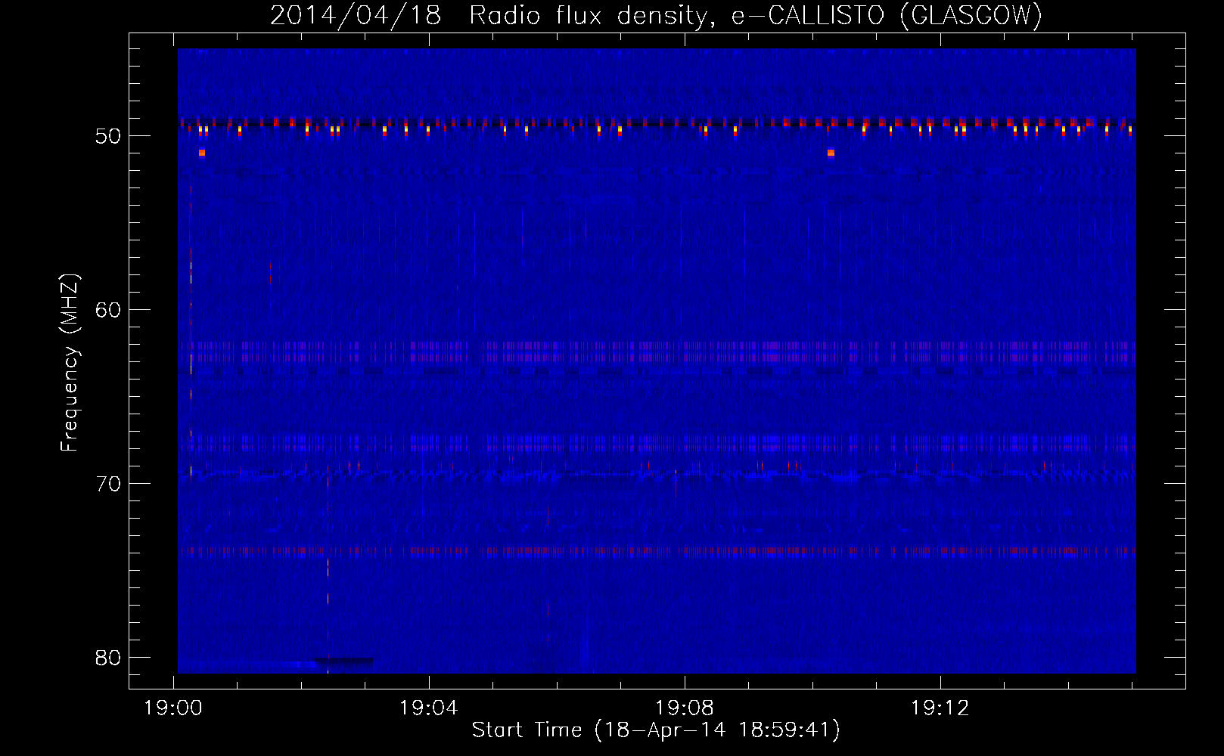1224x756 pixels.
Task: Click the orange burst near 51 MHz just after 19:00
Action: (x=202, y=153)
